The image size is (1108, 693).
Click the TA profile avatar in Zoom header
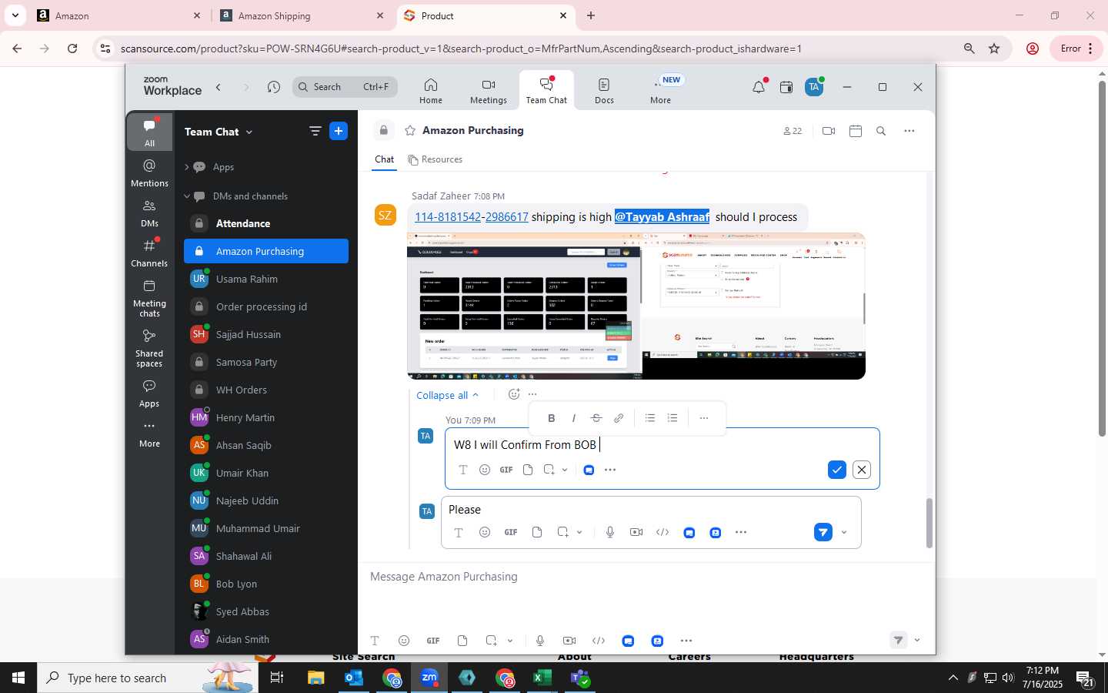(x=814, y=87)
